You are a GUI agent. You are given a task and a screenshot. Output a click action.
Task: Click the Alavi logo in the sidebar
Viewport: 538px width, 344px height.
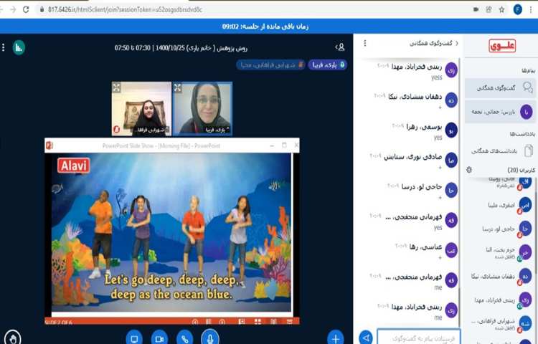click(x=503, y=46)
